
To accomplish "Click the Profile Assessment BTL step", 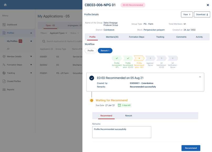I will 117,58.
